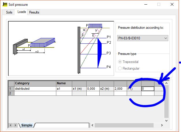Minimize the Soil pressure window

[146, 5]
